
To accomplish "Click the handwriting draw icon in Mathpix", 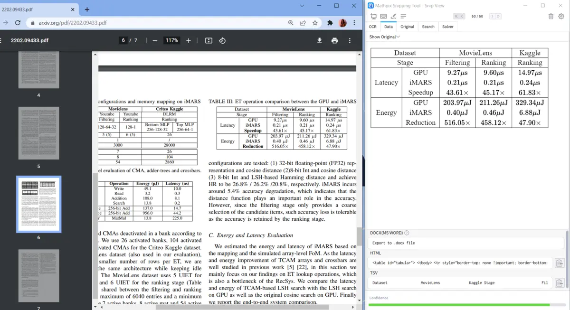I will (394, 16).
